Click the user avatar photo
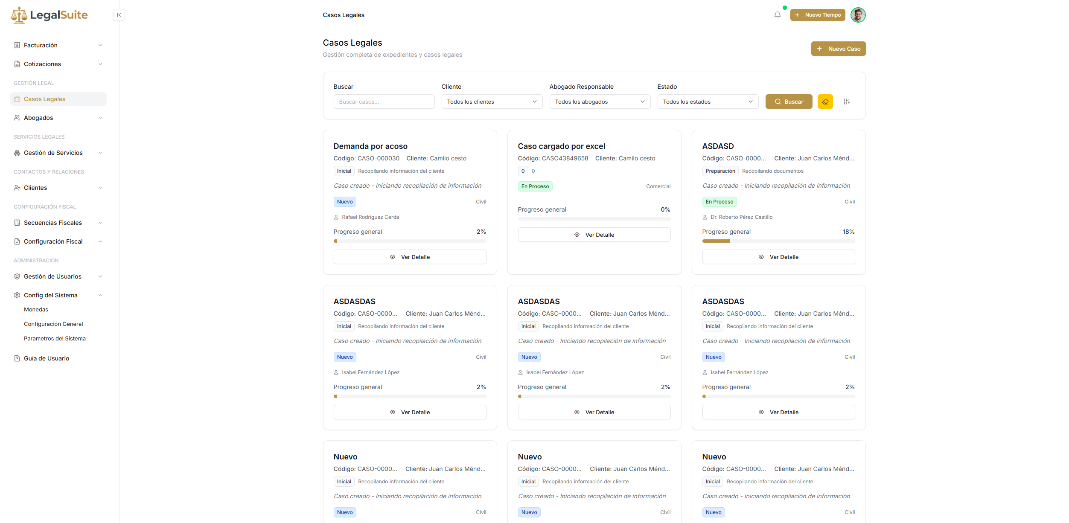The image size is (1069, 523). pyautogui.click(x=858, y=15)
